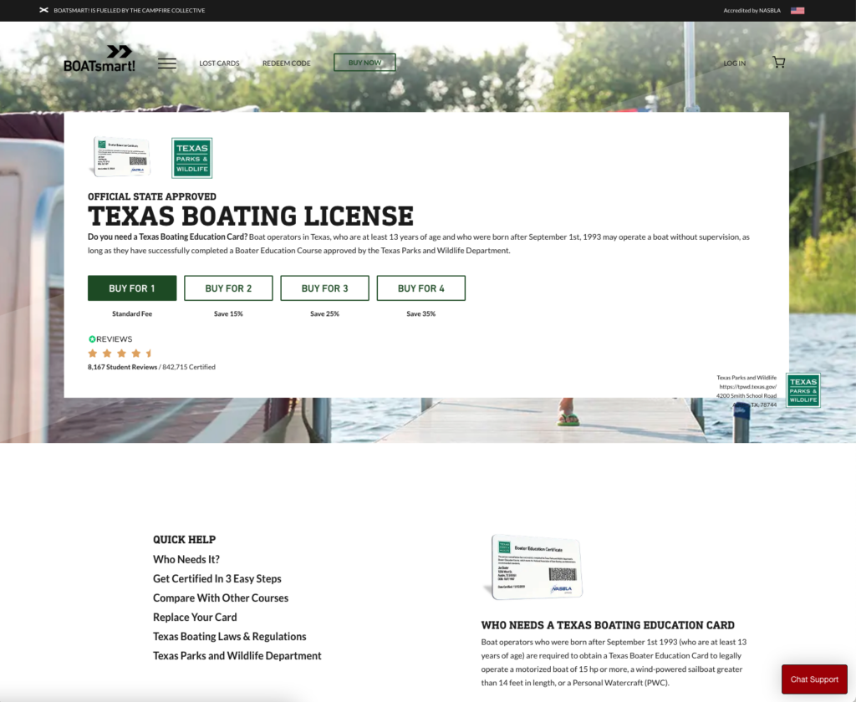Click the boater card thumbnail in hero card
Image resolution: width=856 pixels, height=702 pixels.
[x=121, y=156]
